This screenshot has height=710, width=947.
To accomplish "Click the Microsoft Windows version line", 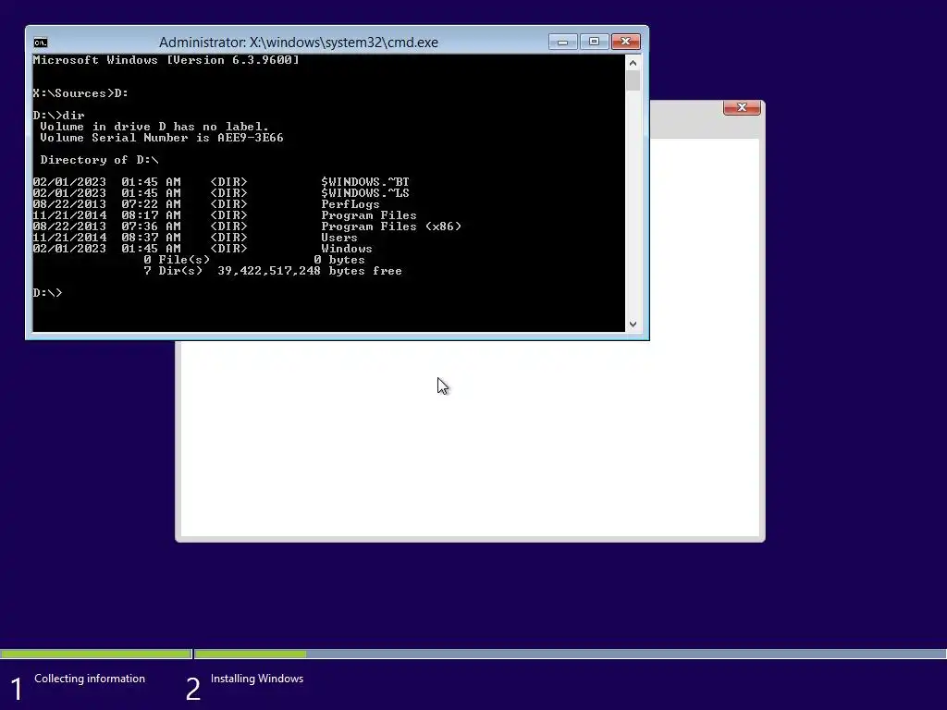I will tap(166, 60).
